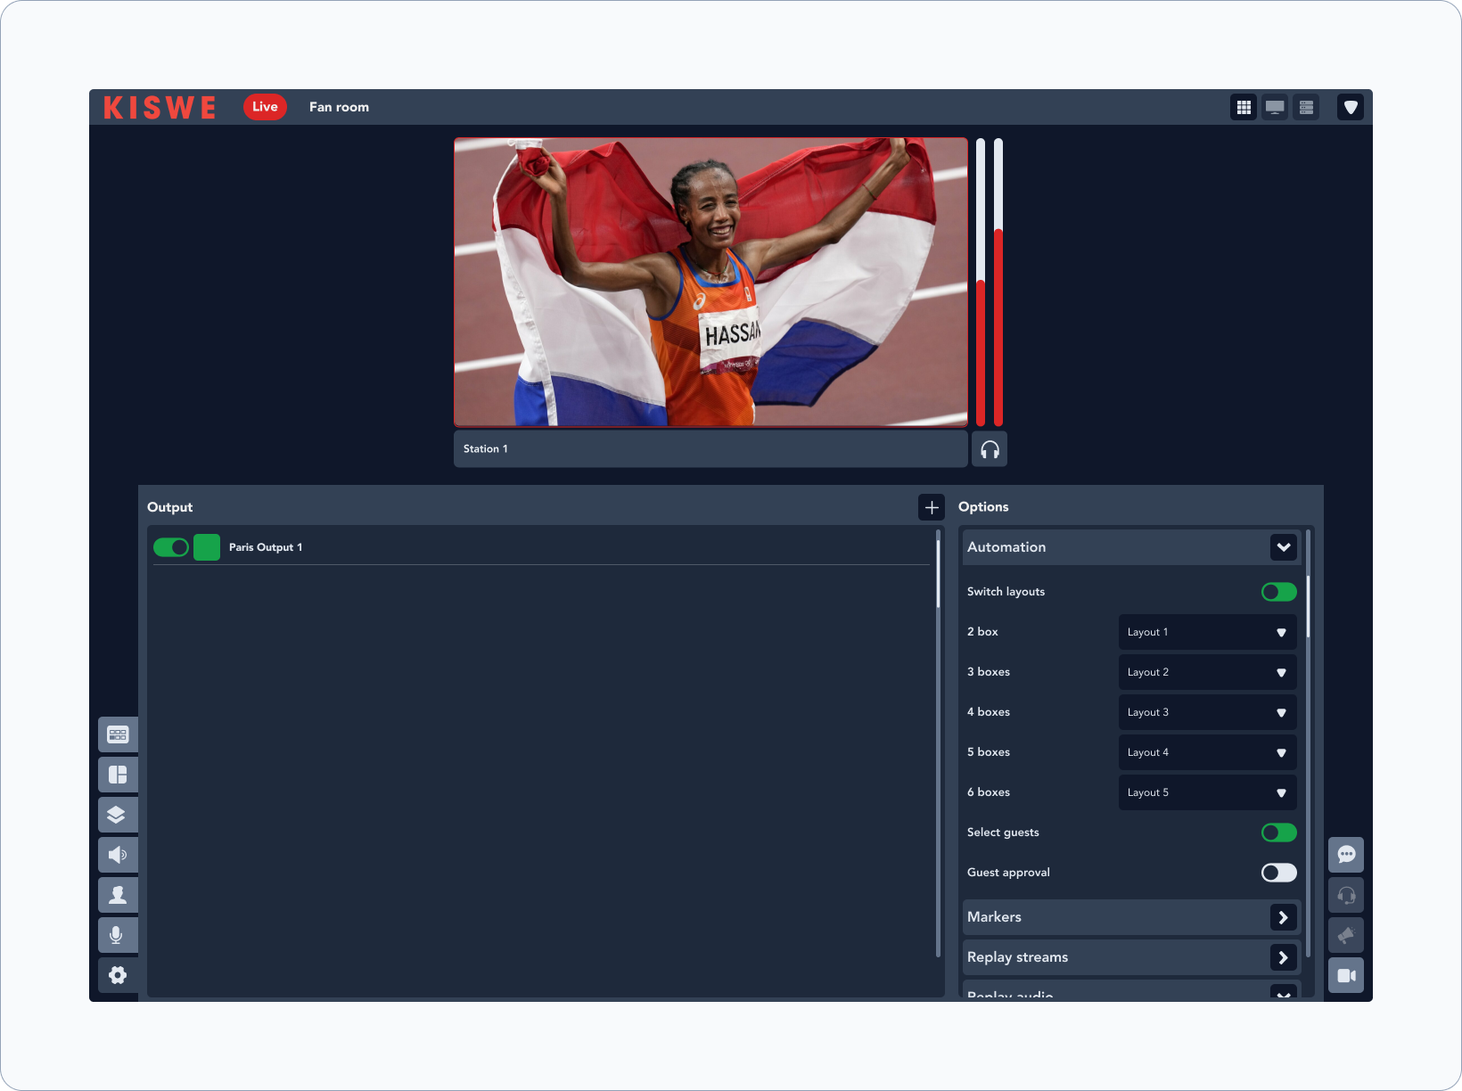Open the microphone panel icon
The height and width of the screenshot is (1091, 1462).
tap(118, 935)
